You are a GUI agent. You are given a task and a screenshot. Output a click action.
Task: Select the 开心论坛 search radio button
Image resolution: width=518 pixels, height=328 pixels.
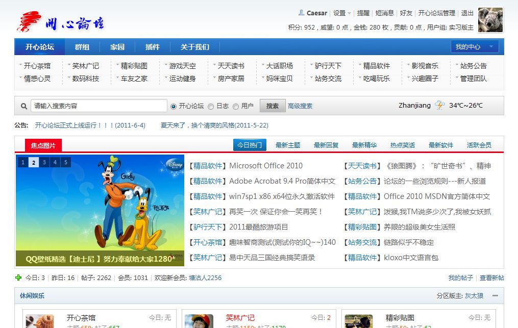tap(174, 107)
